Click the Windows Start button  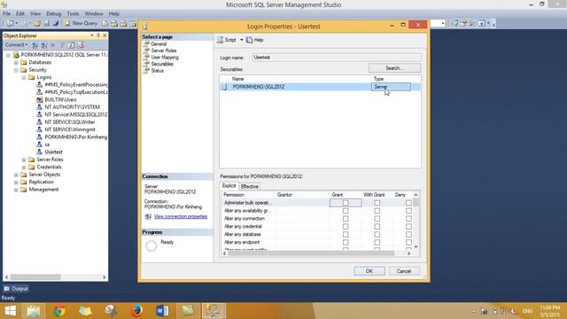tap(10, 311)
